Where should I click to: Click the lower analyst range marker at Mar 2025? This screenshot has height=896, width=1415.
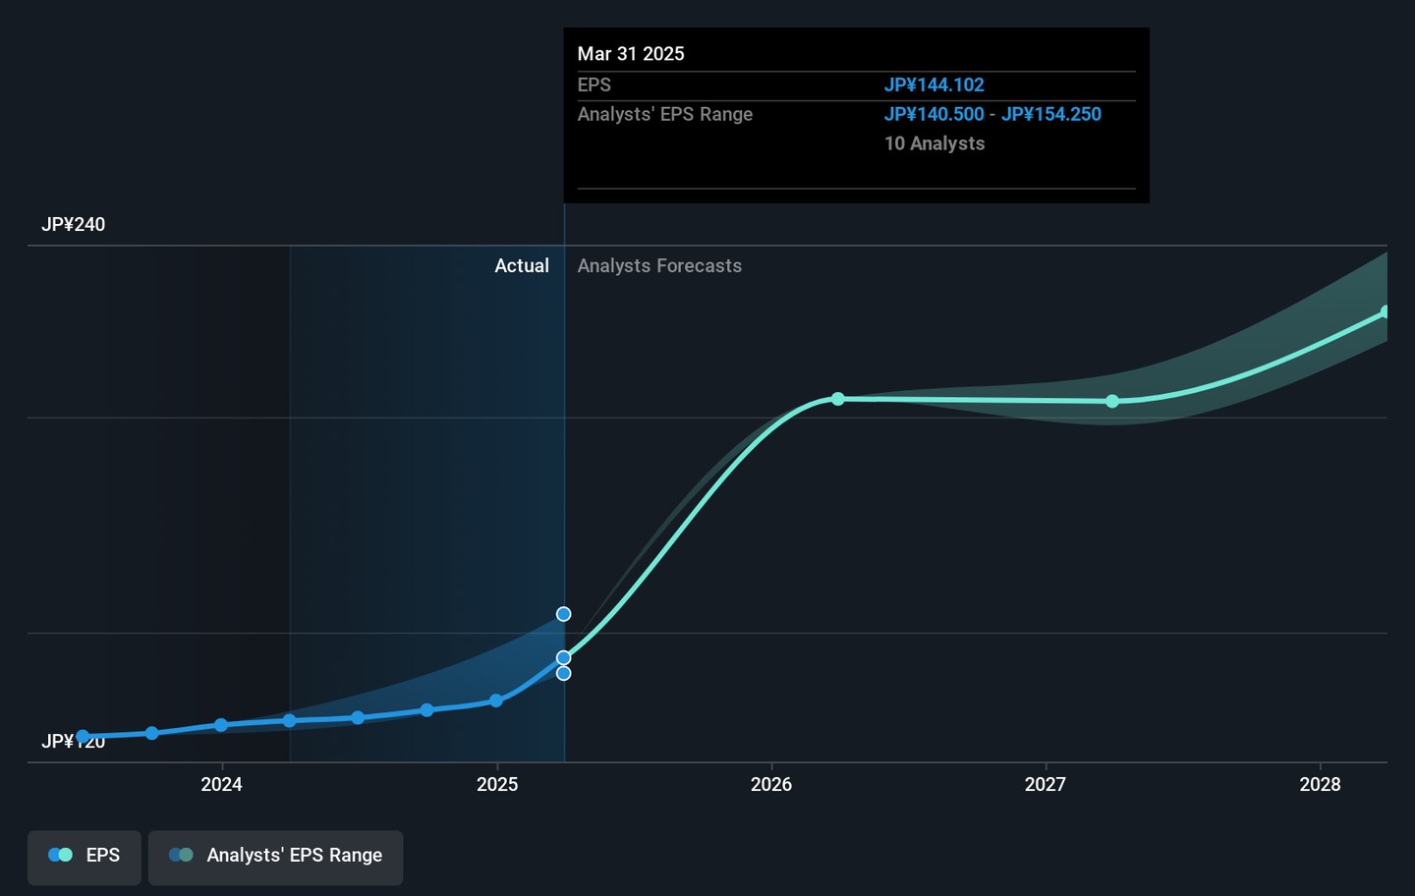(563, 673)
